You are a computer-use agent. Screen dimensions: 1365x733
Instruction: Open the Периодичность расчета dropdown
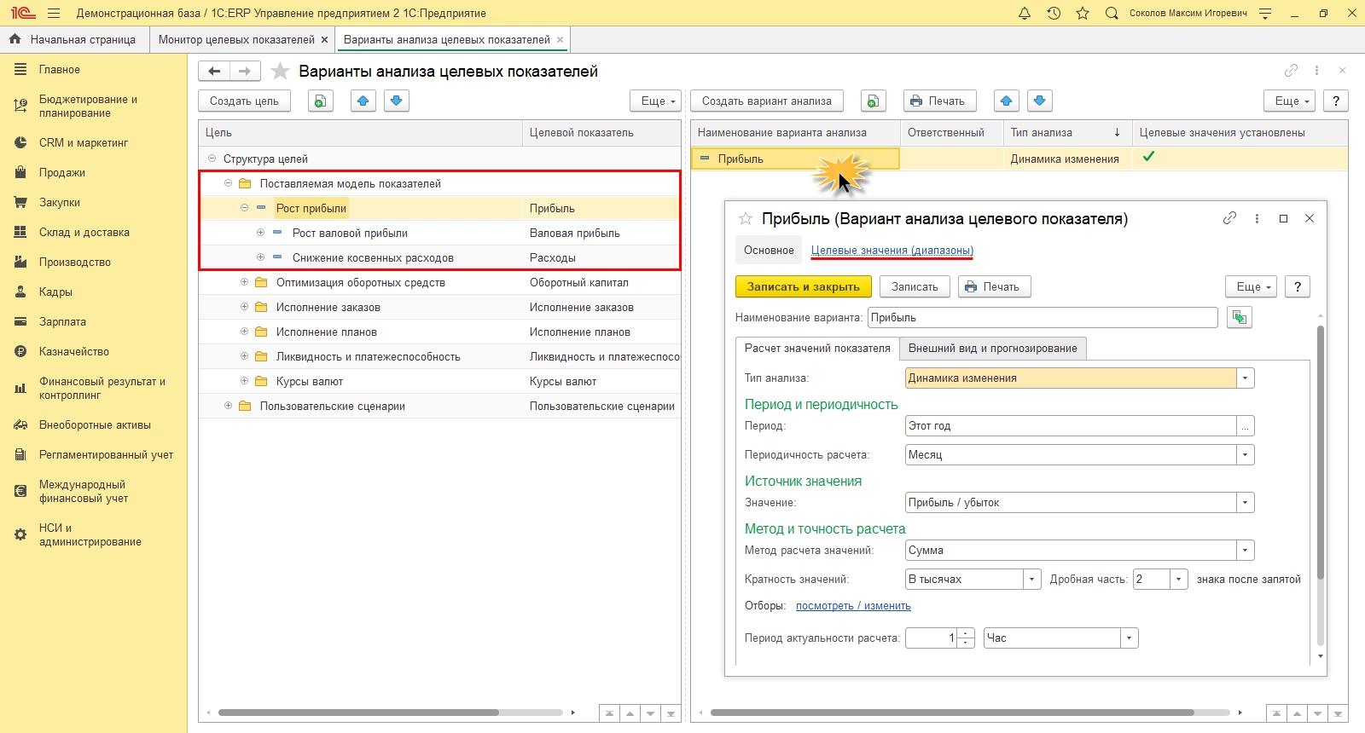pyautogui.click(x=1246, y=455)
